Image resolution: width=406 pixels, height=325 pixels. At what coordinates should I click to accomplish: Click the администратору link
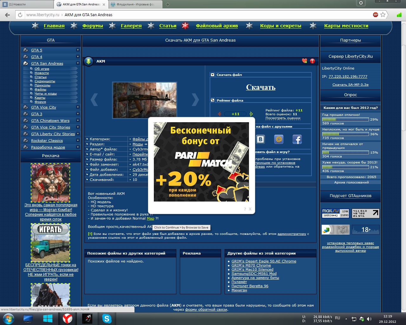(x=292, y=234)
